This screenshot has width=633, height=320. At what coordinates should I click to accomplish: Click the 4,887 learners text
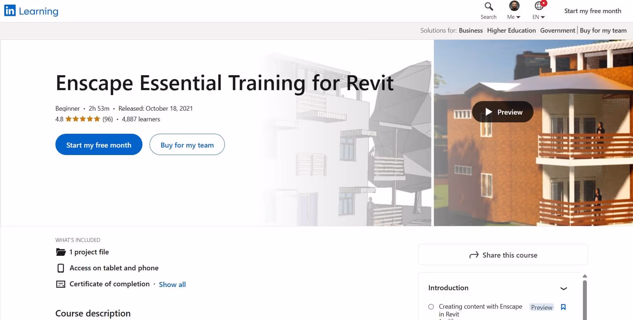[141, 119]
